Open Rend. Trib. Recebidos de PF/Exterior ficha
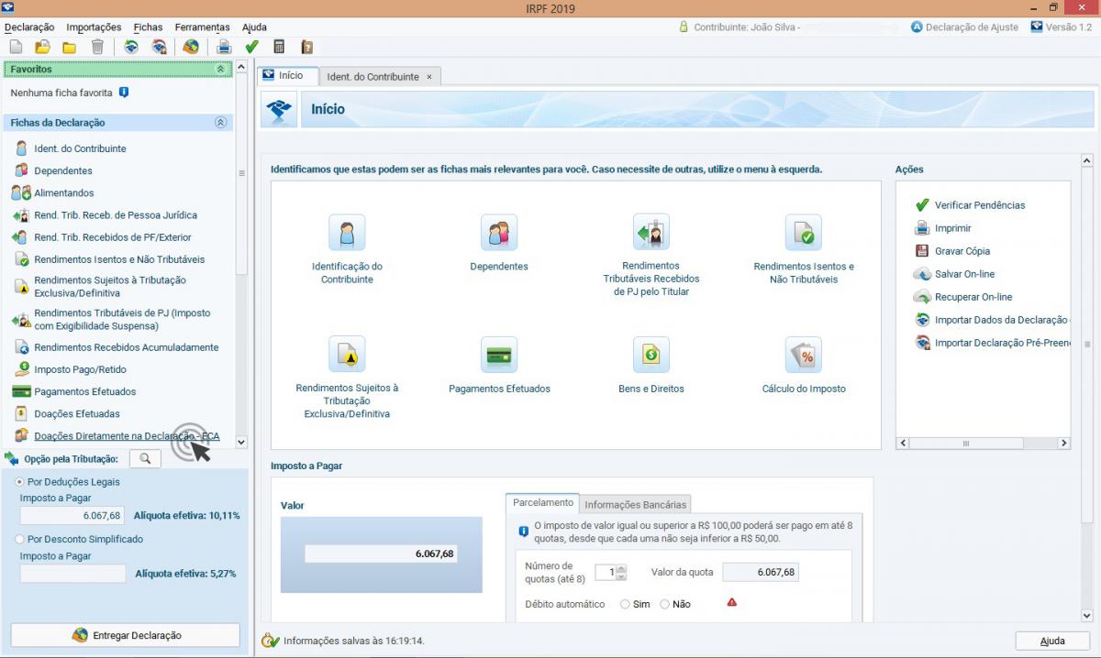This screenshot has height=658, width=1101. pyautogui.click(x=112, y=237)
